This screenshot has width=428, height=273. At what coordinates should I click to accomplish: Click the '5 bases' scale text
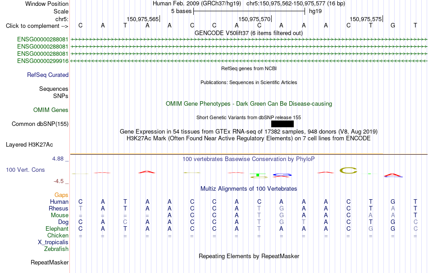click(181, 11)
